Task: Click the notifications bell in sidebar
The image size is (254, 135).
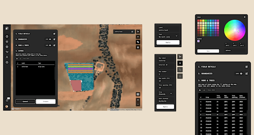Action: 7,100
